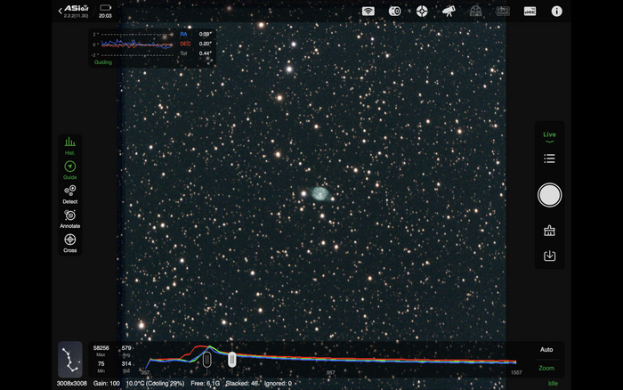The height and width of the screenshot is (390, 623).
Task: Click the Idle status label
Action: point(553,384)
